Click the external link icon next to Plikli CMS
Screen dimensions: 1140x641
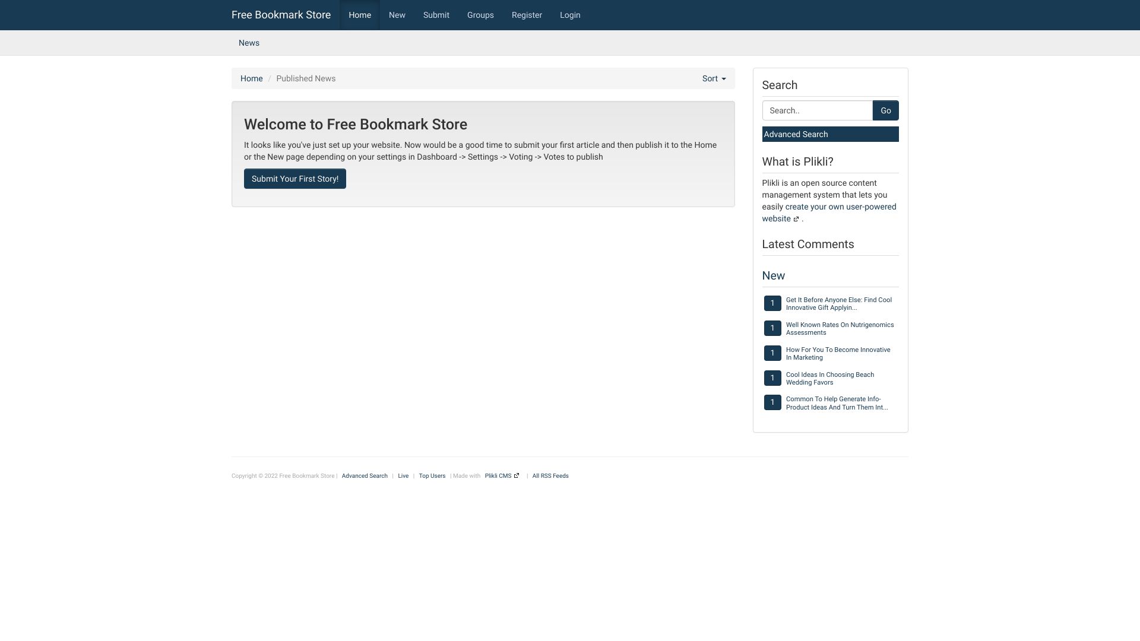pyautogui.click(x=517, y=476)
